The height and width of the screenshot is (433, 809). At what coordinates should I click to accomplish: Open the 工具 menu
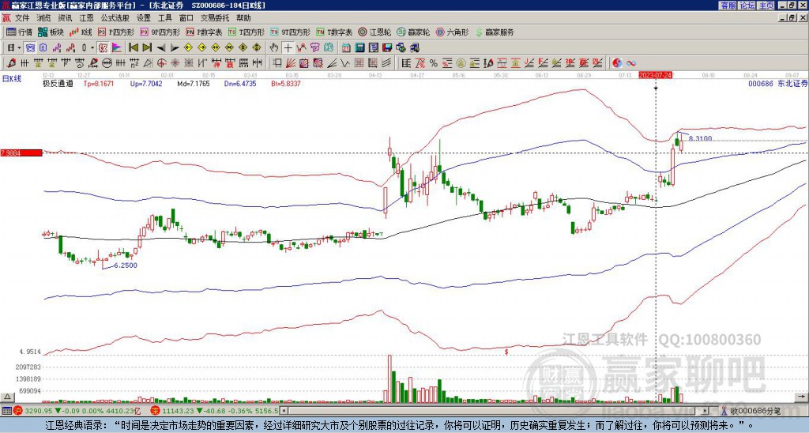click(164, 18)
